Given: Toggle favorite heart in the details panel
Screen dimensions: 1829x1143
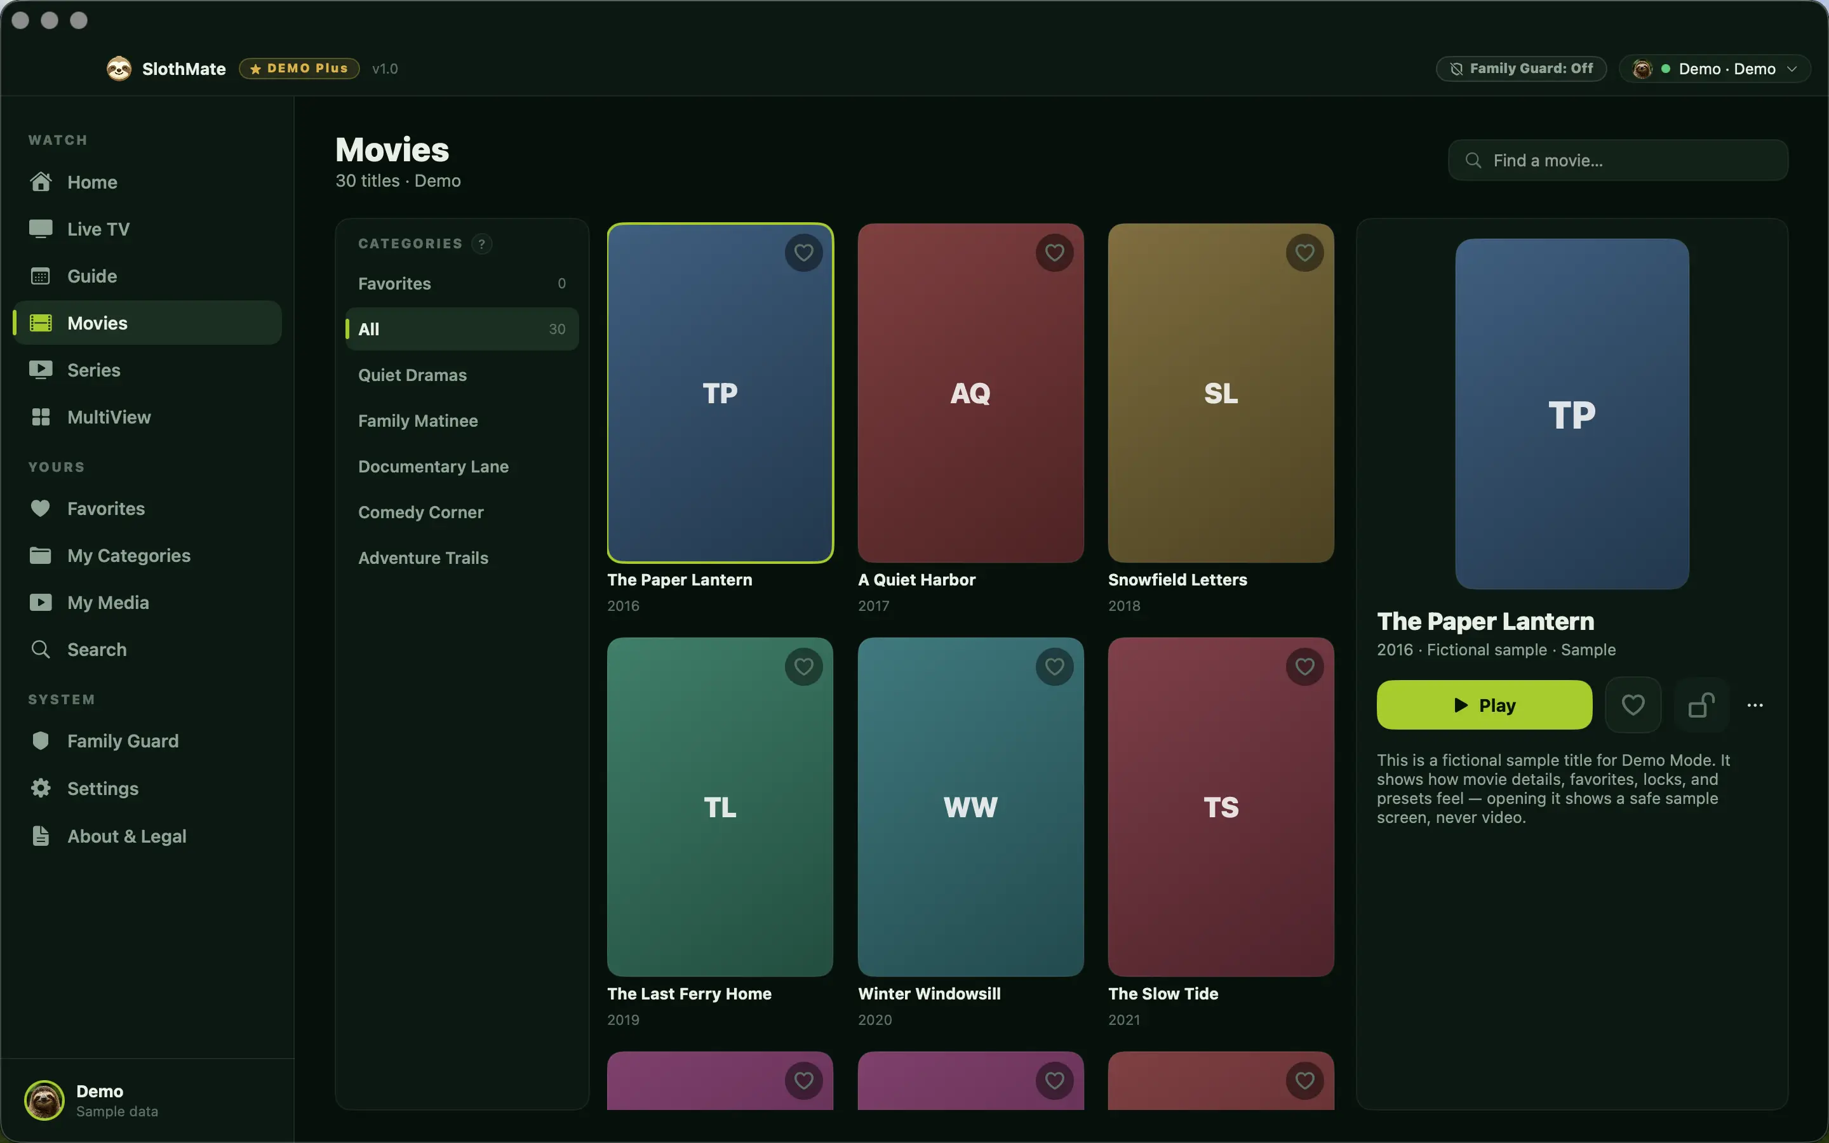Looking at the screenshot, I should pos(1633,705).
